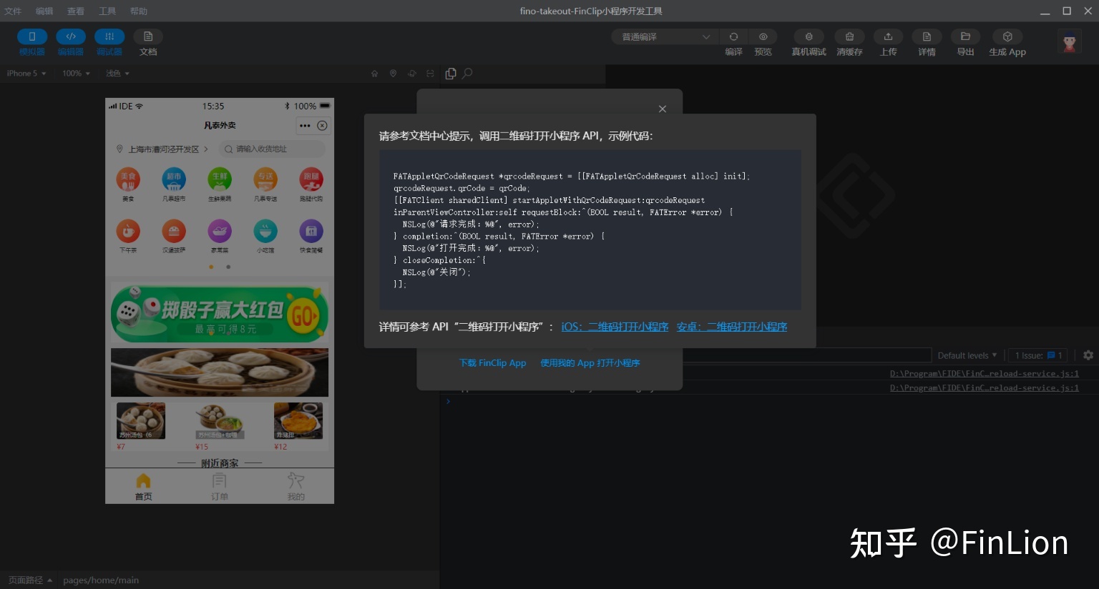Screen dimensions: 1099x589
Task: Click the 请输入收货地址 address search field
Action: 272,149
